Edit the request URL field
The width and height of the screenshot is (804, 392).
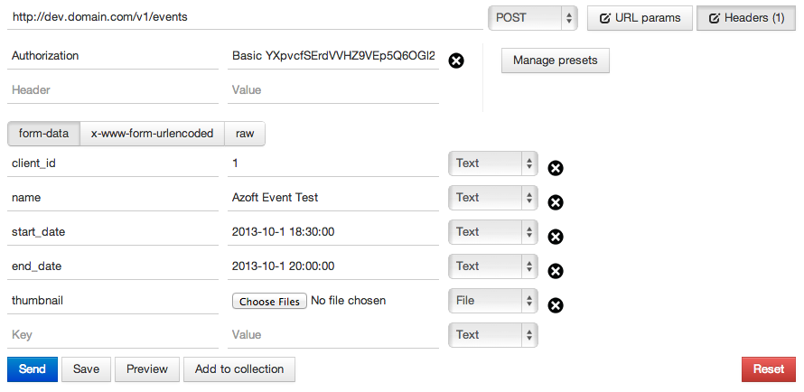(x=245, y=18)
